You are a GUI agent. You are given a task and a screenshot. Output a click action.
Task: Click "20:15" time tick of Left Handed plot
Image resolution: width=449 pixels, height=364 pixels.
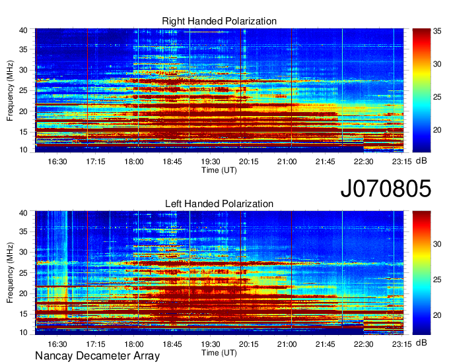point(248,344)
